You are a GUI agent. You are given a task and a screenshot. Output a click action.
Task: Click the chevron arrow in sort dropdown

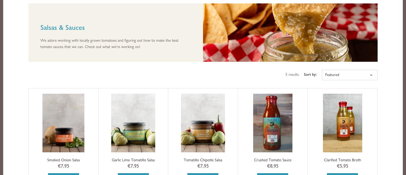pos(371,75)
